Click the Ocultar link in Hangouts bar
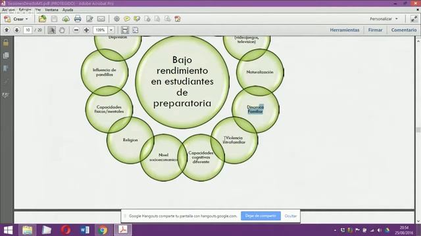The image size is (421, 236). click(x=291, y=216)
